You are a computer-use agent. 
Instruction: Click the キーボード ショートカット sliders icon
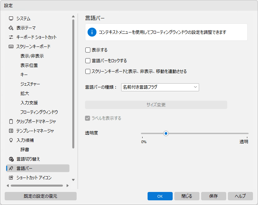pyautogui.click(x=11, y=37)
